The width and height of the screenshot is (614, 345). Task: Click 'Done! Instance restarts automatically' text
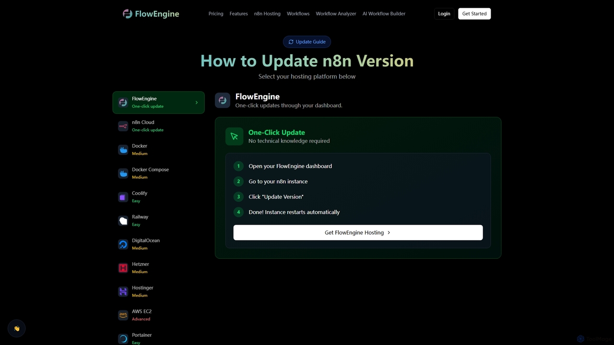pos(294,212)
